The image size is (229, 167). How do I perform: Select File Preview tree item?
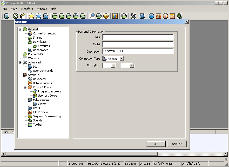tap(40, 112)
